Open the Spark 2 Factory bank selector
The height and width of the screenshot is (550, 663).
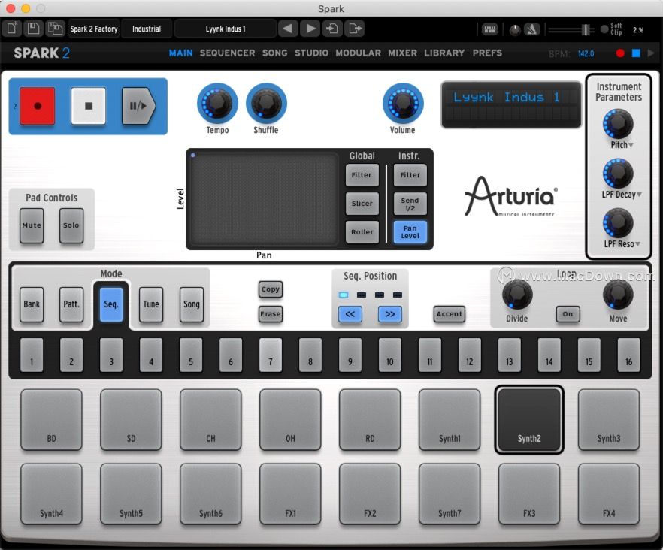(x=94, y=29)
